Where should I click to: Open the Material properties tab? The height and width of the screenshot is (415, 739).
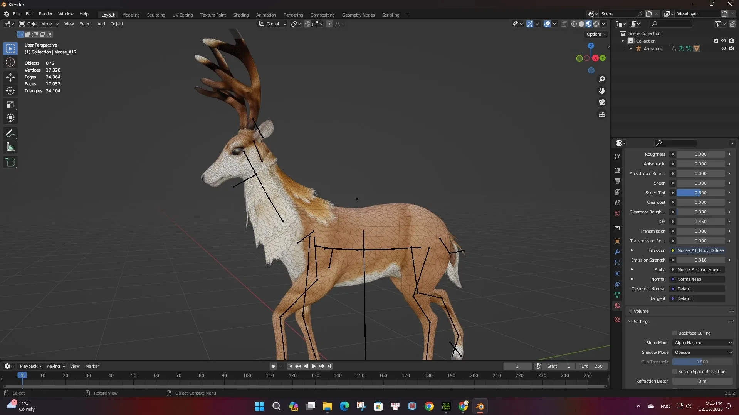617,306
